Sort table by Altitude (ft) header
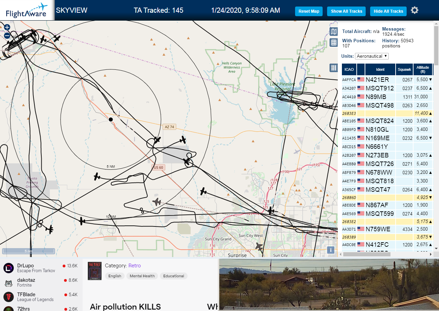The image size is (439, 311). point(422,69)
